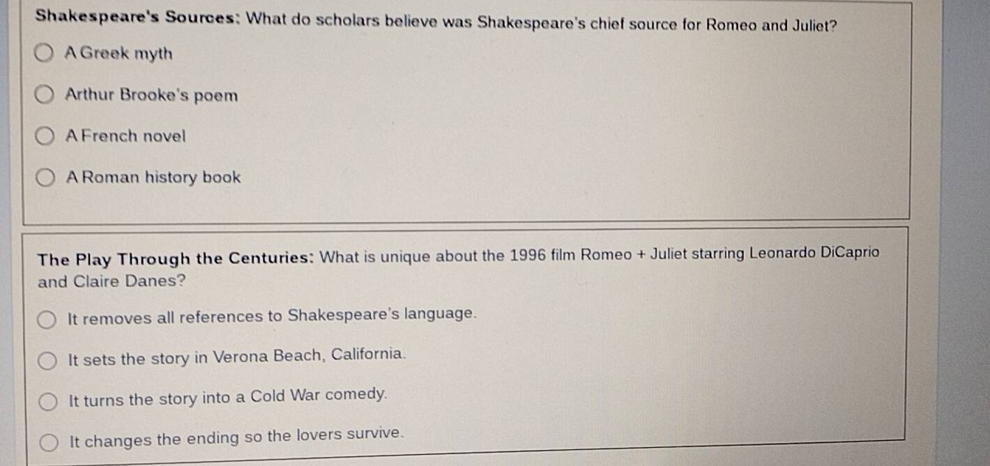The height and width of the screenshot is (466, 990).
Task: Click the 'Shakespeare's Sources:' bold heading
Action: point(138,17)
